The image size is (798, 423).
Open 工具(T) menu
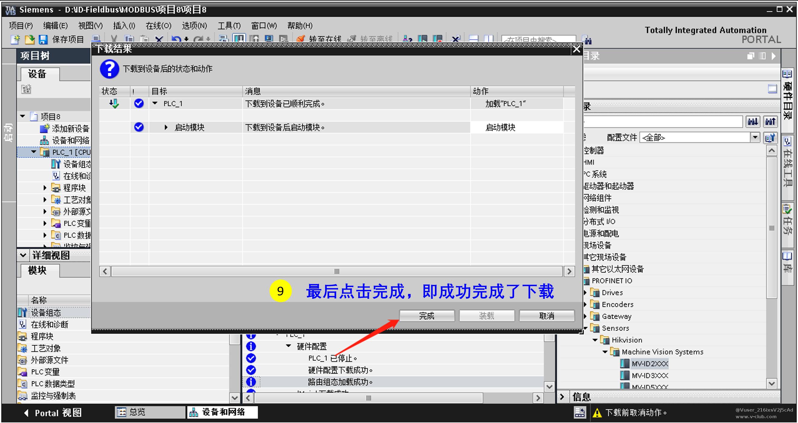229,25
